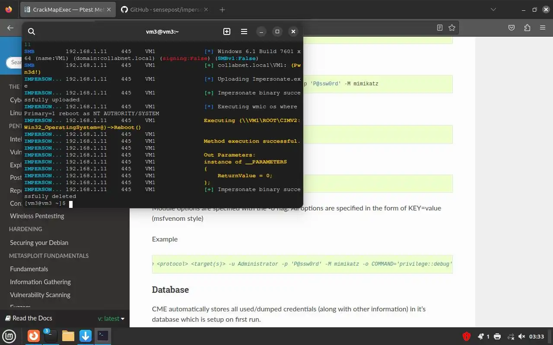The height and width of the screenshot is (345, 553).
Task: Expand the Read the Docs version selector
Action: (111, 319)
